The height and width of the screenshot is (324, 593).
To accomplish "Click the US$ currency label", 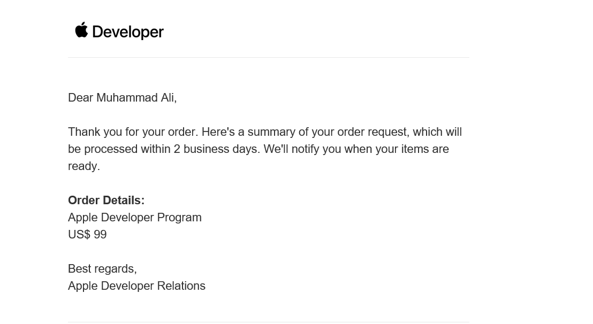I will [79, 235].
